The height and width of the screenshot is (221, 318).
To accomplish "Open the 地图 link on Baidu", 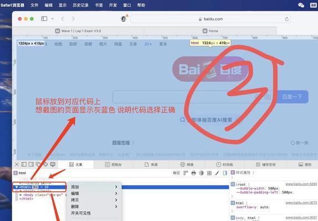I will click(58, 44).
